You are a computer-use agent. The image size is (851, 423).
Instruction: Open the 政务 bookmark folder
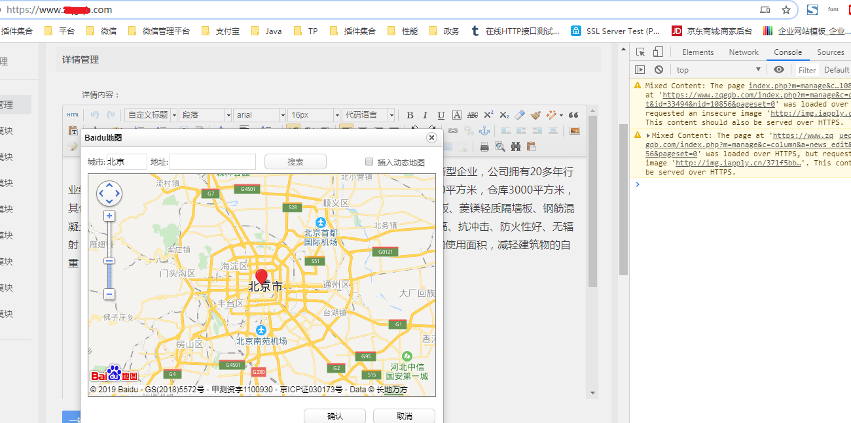[x=444, y=31]
